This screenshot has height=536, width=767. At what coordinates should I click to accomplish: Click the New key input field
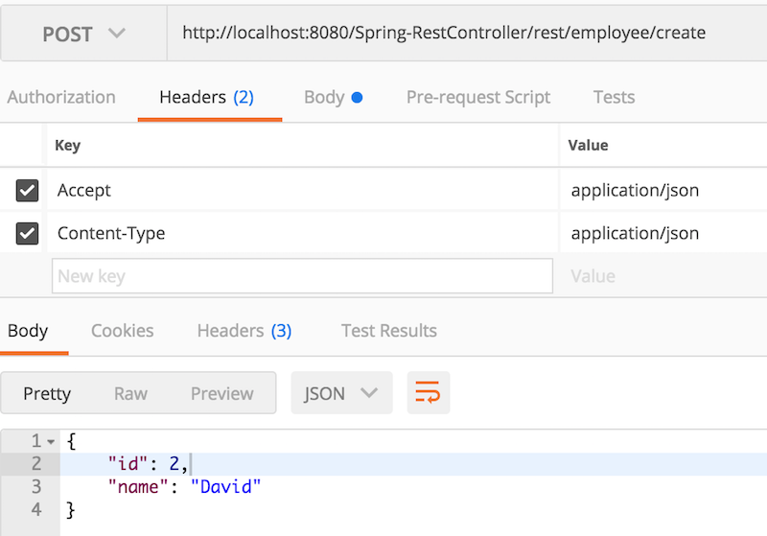tap(302, 276)
